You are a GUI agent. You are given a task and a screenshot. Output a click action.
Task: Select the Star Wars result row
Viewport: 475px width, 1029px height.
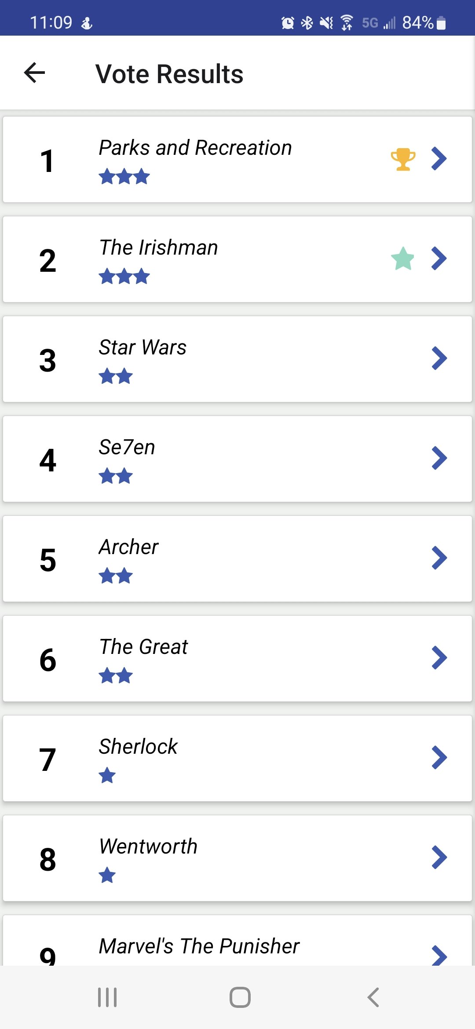(x=237, y=359)
